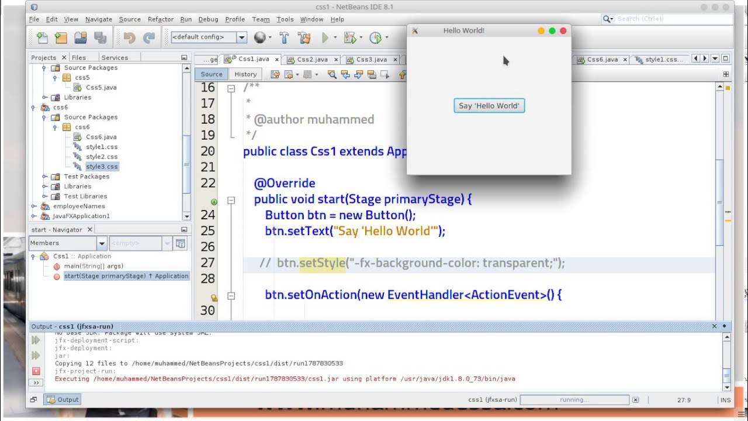
Task: Click the Say 'Hello World' button
Action: [x=489, y=106]
